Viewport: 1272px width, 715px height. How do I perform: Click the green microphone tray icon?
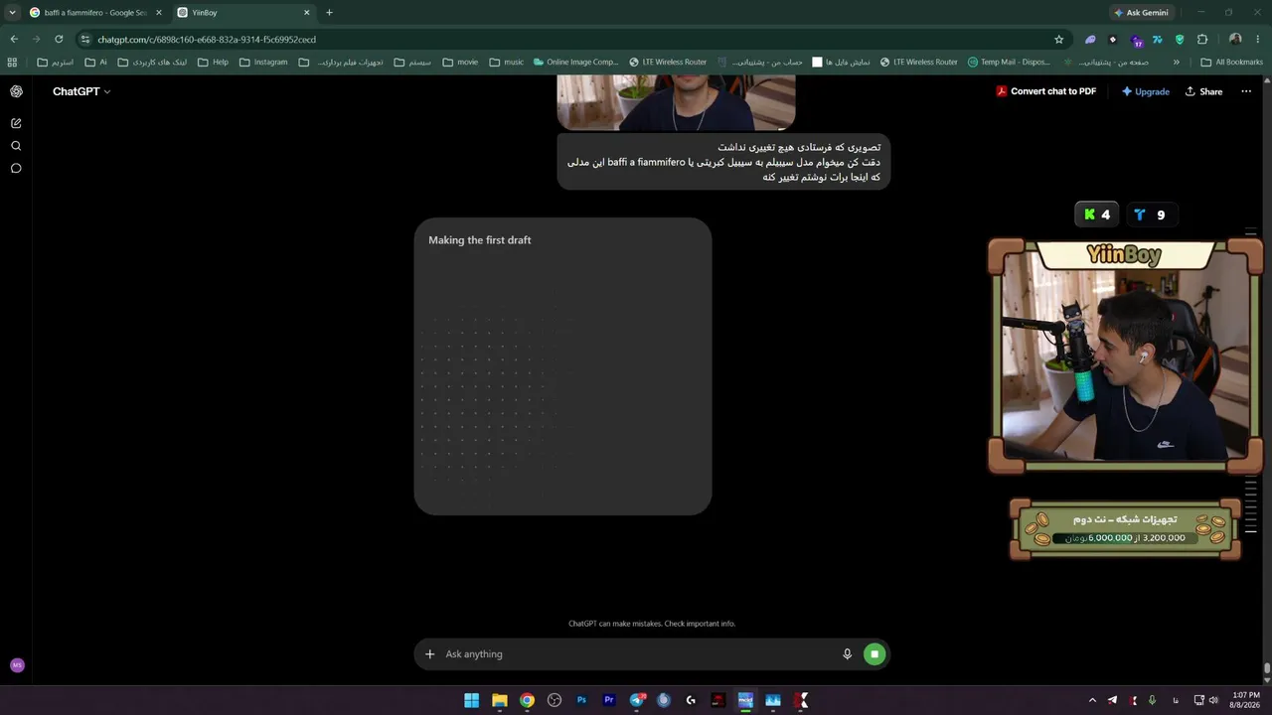1152,700
